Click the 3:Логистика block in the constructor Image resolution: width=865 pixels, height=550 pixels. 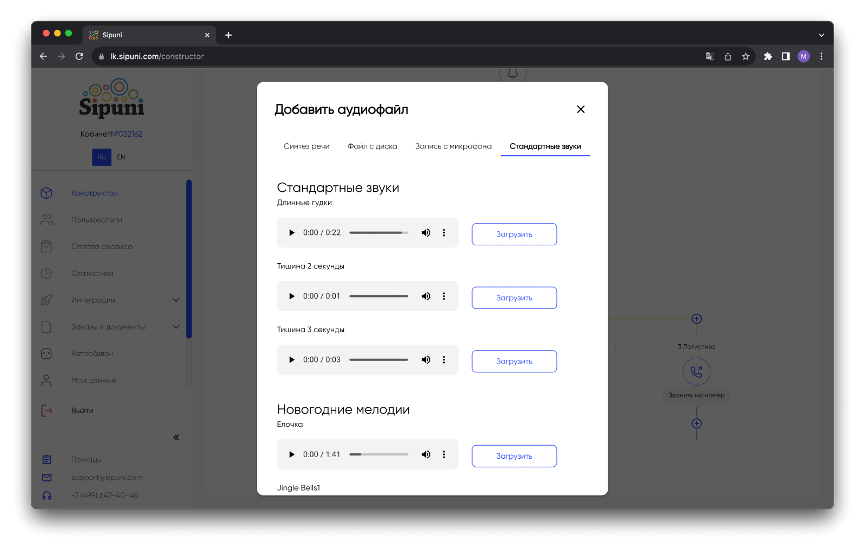pos(696,347)
